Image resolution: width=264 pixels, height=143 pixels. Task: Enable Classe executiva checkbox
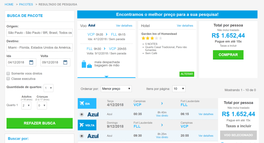[8, 79]
